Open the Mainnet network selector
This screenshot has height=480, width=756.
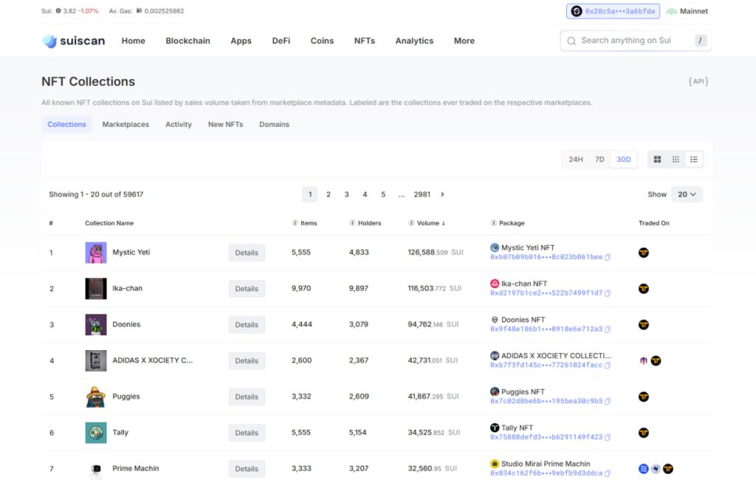(687, 12)
